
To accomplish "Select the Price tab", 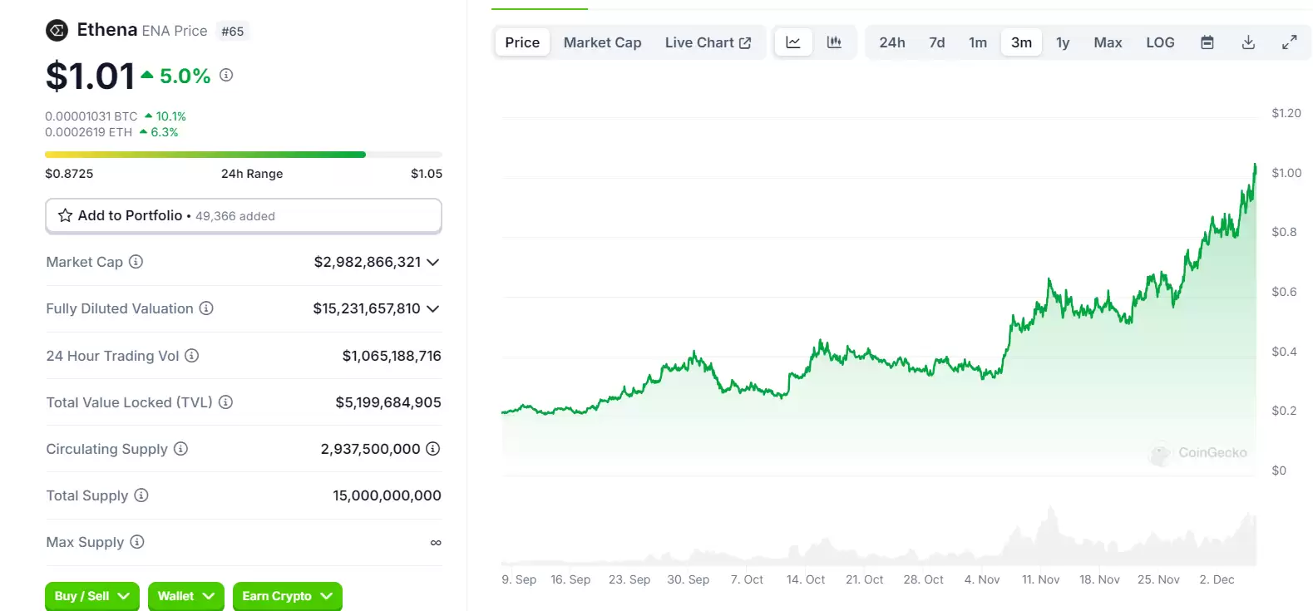I will pos(522,42).
